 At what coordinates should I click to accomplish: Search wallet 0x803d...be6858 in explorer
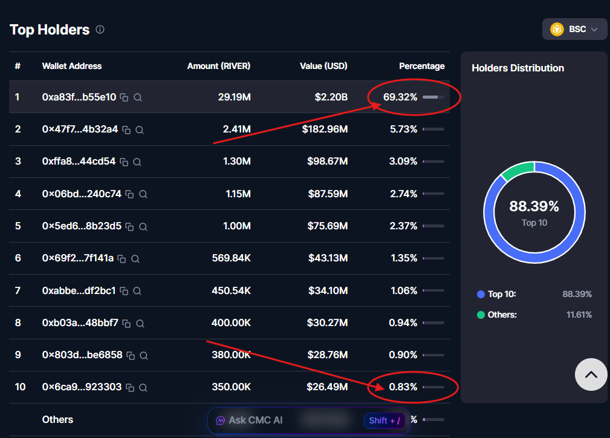[x=144, y=356]
